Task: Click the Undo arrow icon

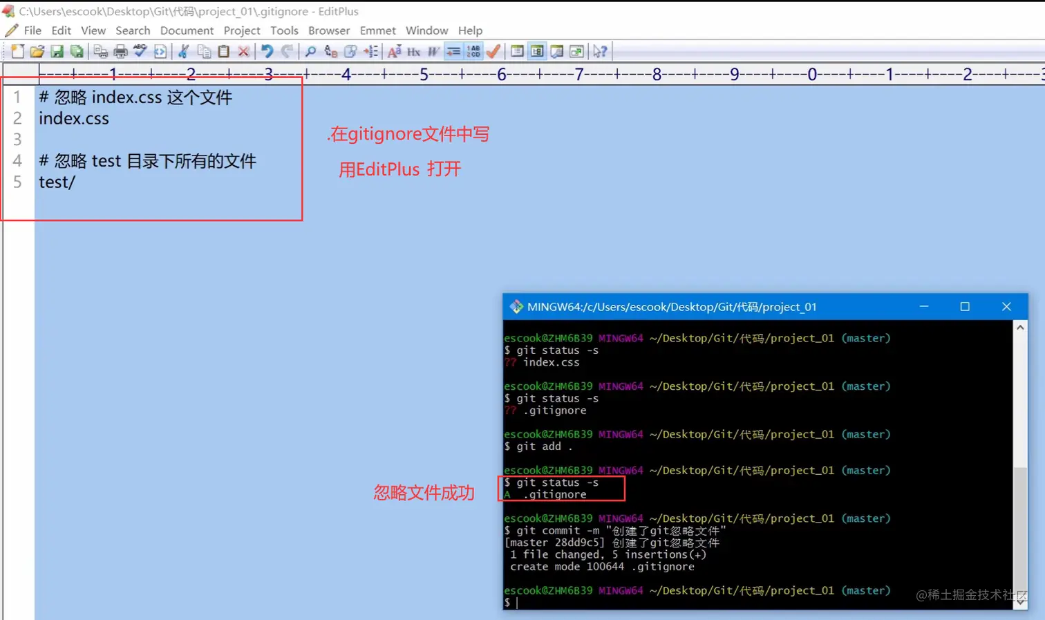Action: coord(267,51)
